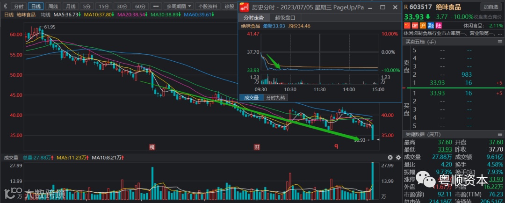Select the 日线 daily chart tab
The width and height of the screenshot is (505, 203).
point(36,6)
